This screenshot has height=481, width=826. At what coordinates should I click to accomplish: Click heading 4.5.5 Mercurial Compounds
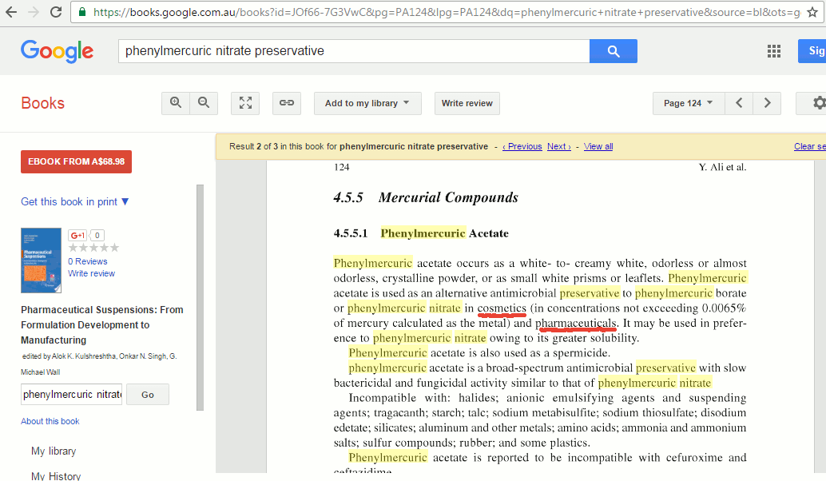pyautogui.click(x=426, y=197)
